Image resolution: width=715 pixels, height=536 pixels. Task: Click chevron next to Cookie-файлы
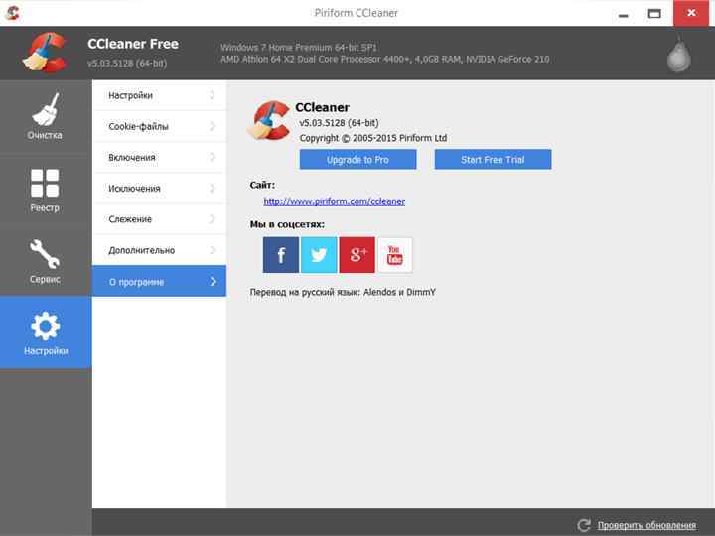(213, 126)
